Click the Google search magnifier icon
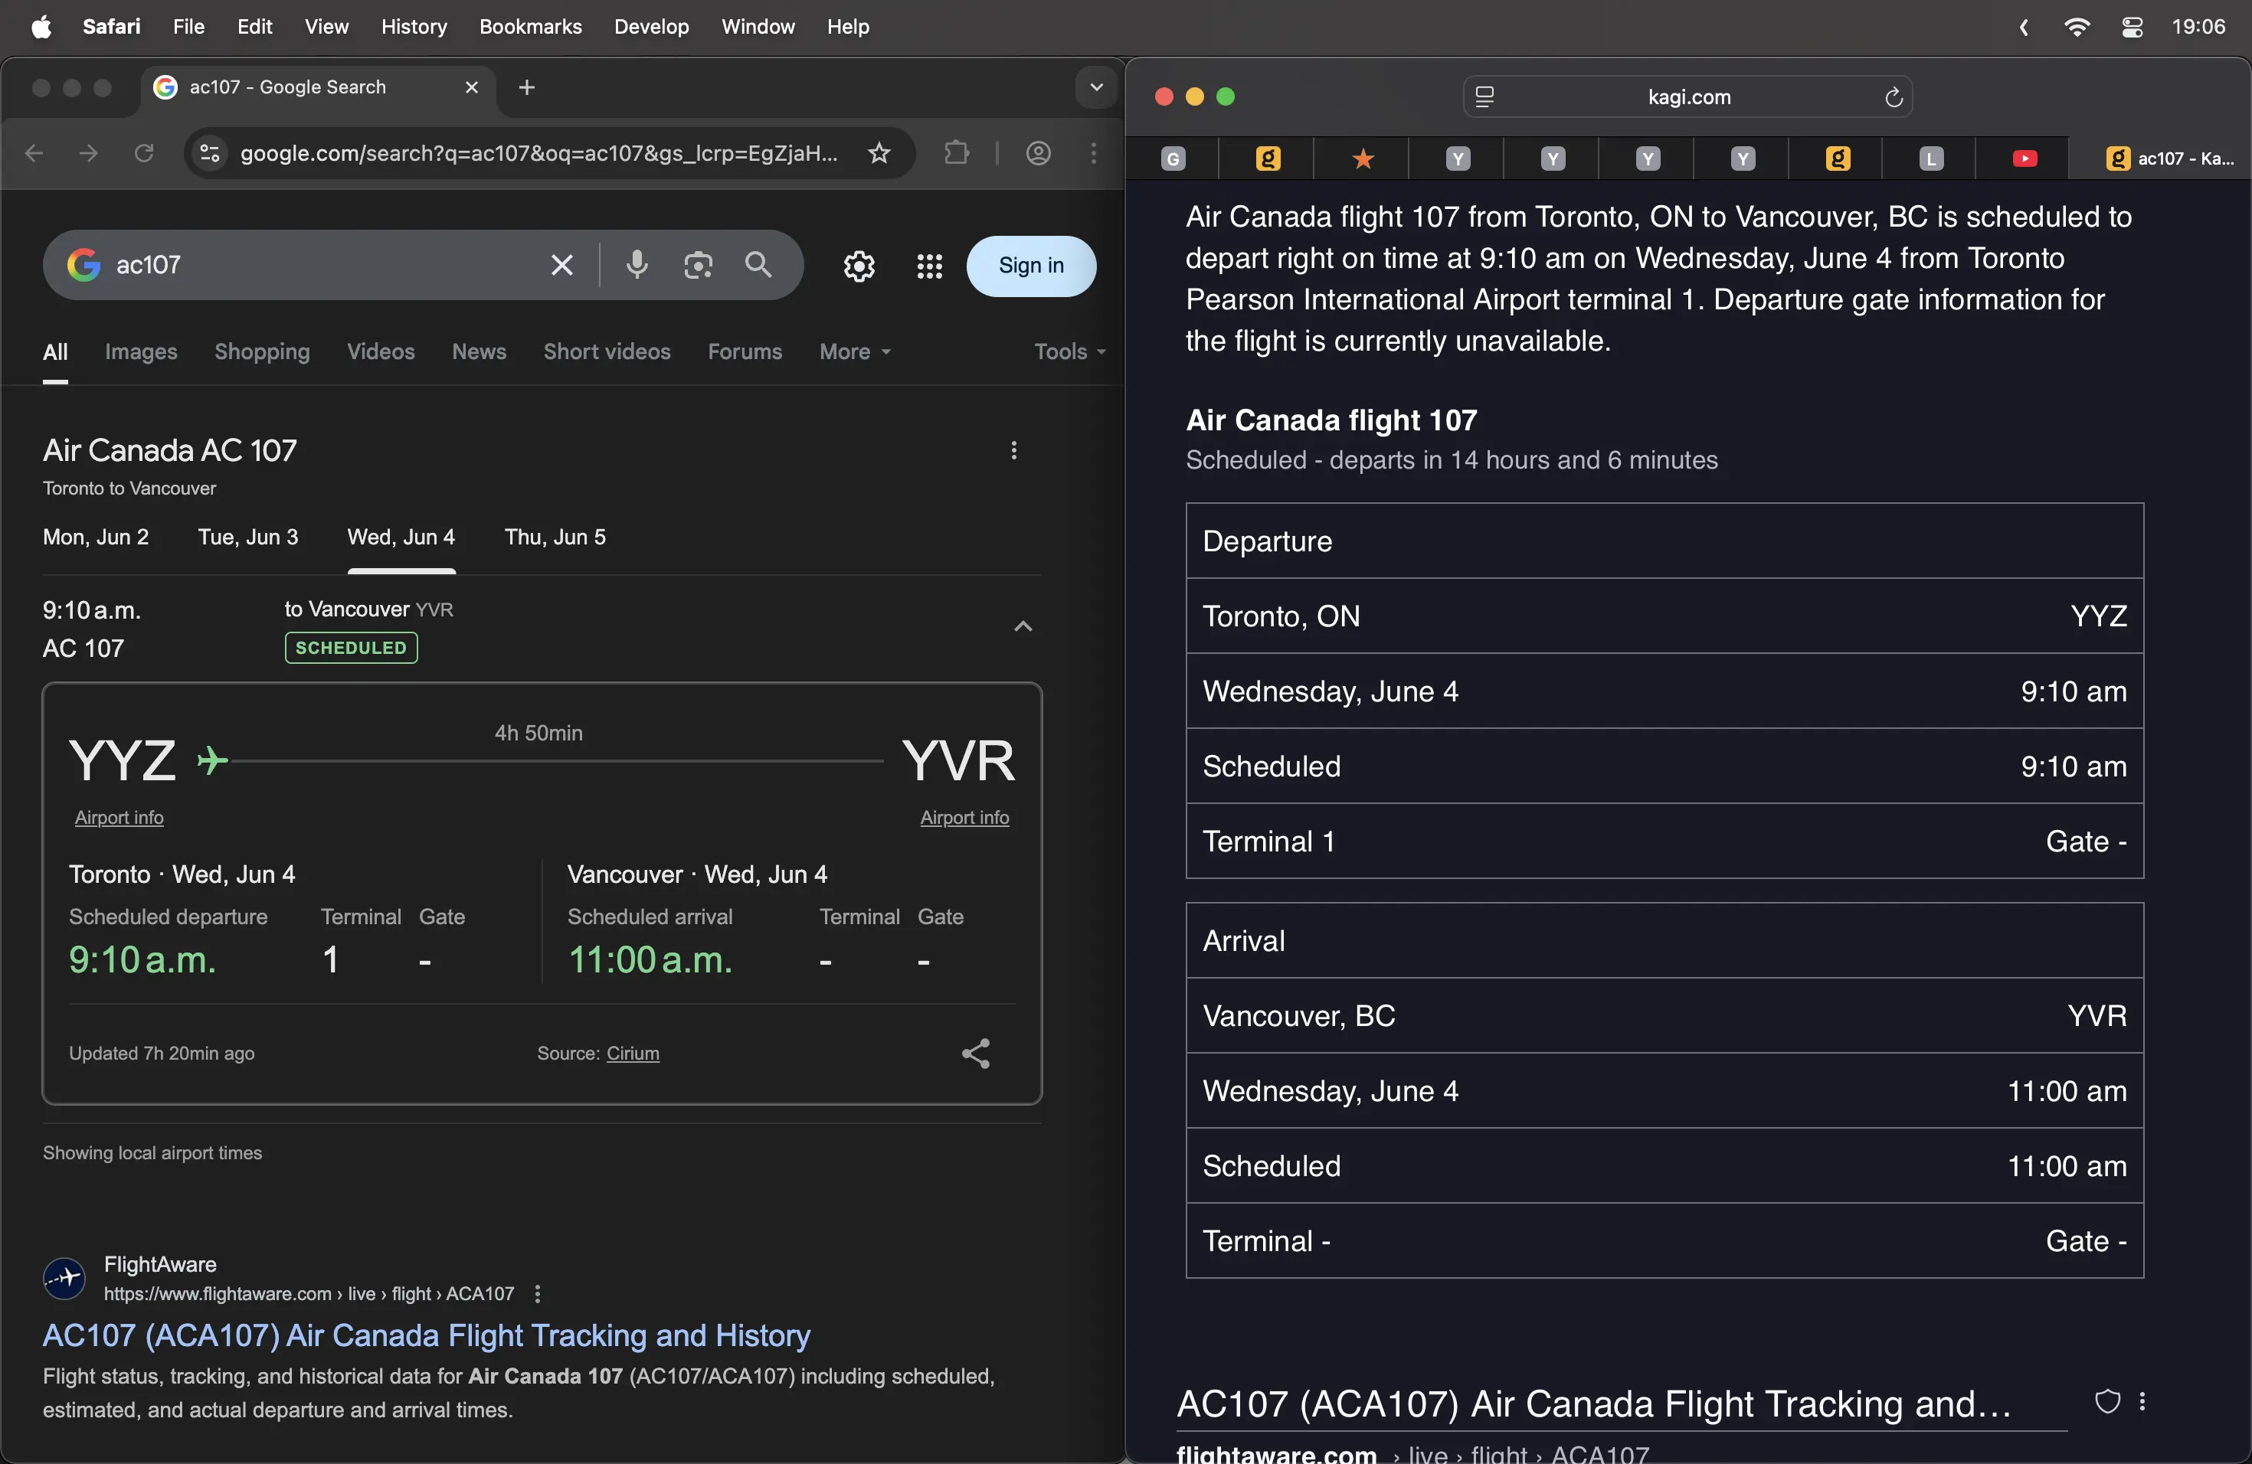2252x1464 pixels. 759,265
